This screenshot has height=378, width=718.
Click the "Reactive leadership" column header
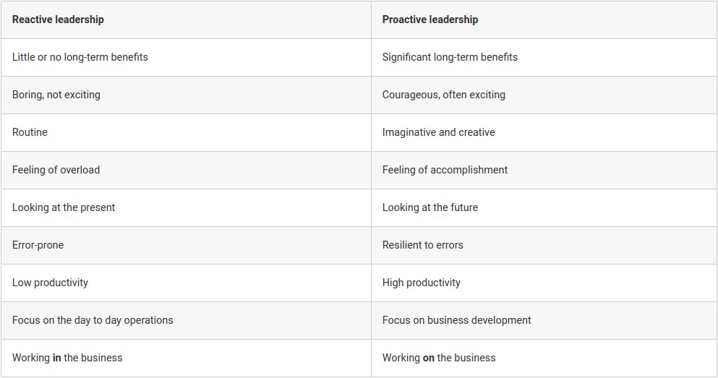pos(186,20)
